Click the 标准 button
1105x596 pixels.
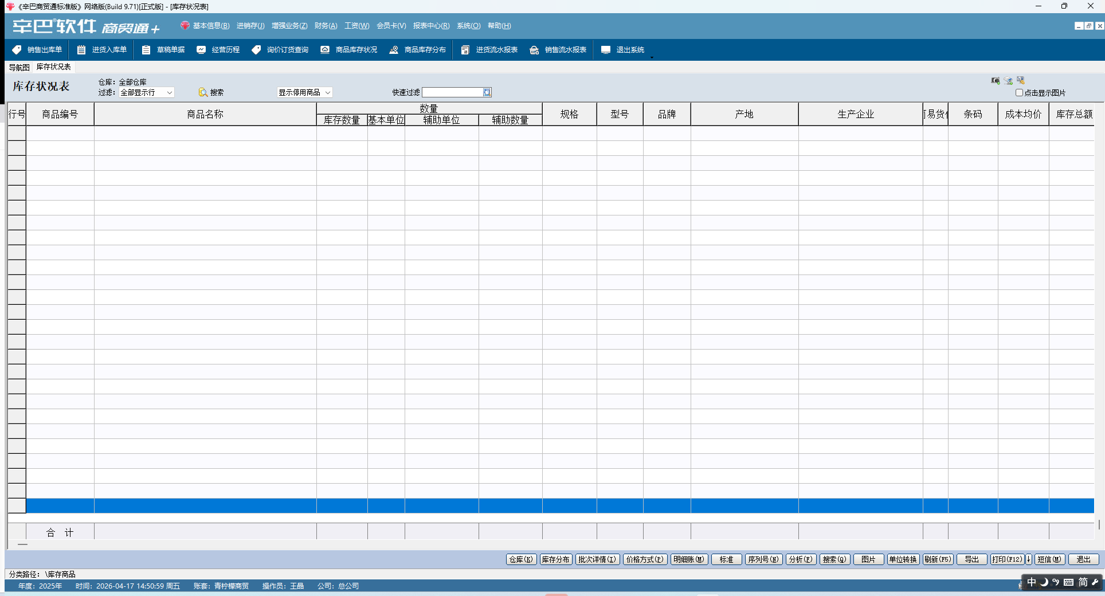726,559
